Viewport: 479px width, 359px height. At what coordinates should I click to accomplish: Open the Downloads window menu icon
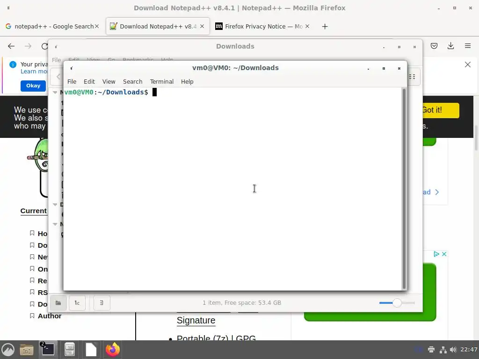[x=56, y=46]
